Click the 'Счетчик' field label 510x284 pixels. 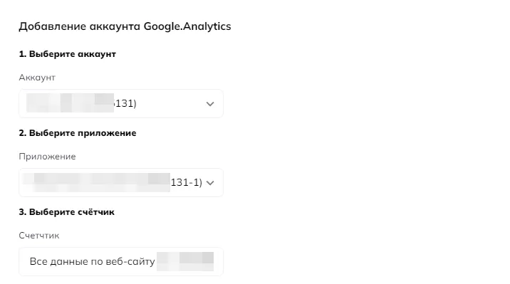click(39, 236)
